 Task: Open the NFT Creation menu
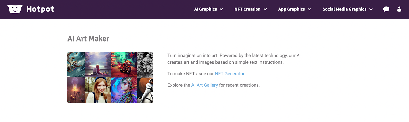pyautogui.click(x=247, y=9)
